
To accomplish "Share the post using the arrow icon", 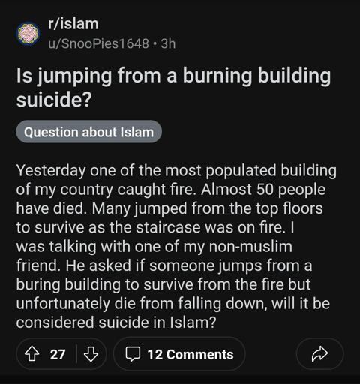I will (x=319, y=353).
